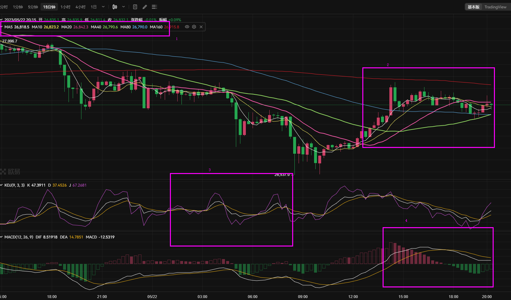Image resolution: width=511 pixels, height=300 pixels.
Task: Click the 18:00 time axis label on left
Action: (52, 296)
